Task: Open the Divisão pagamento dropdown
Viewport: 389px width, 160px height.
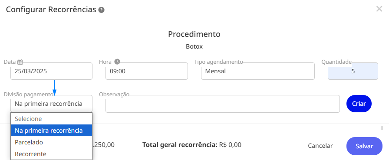Action: [51, 104]
